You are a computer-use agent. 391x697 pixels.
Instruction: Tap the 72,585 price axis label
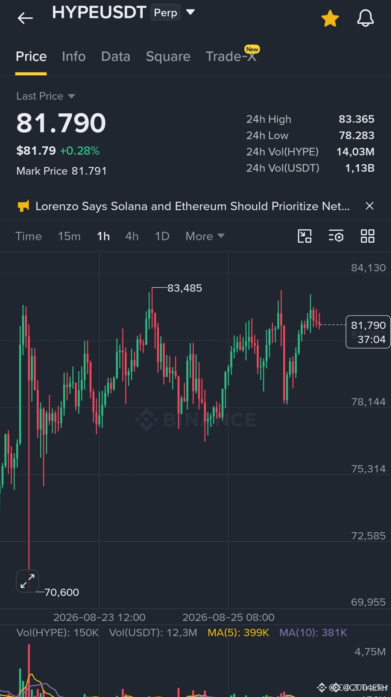368,536
